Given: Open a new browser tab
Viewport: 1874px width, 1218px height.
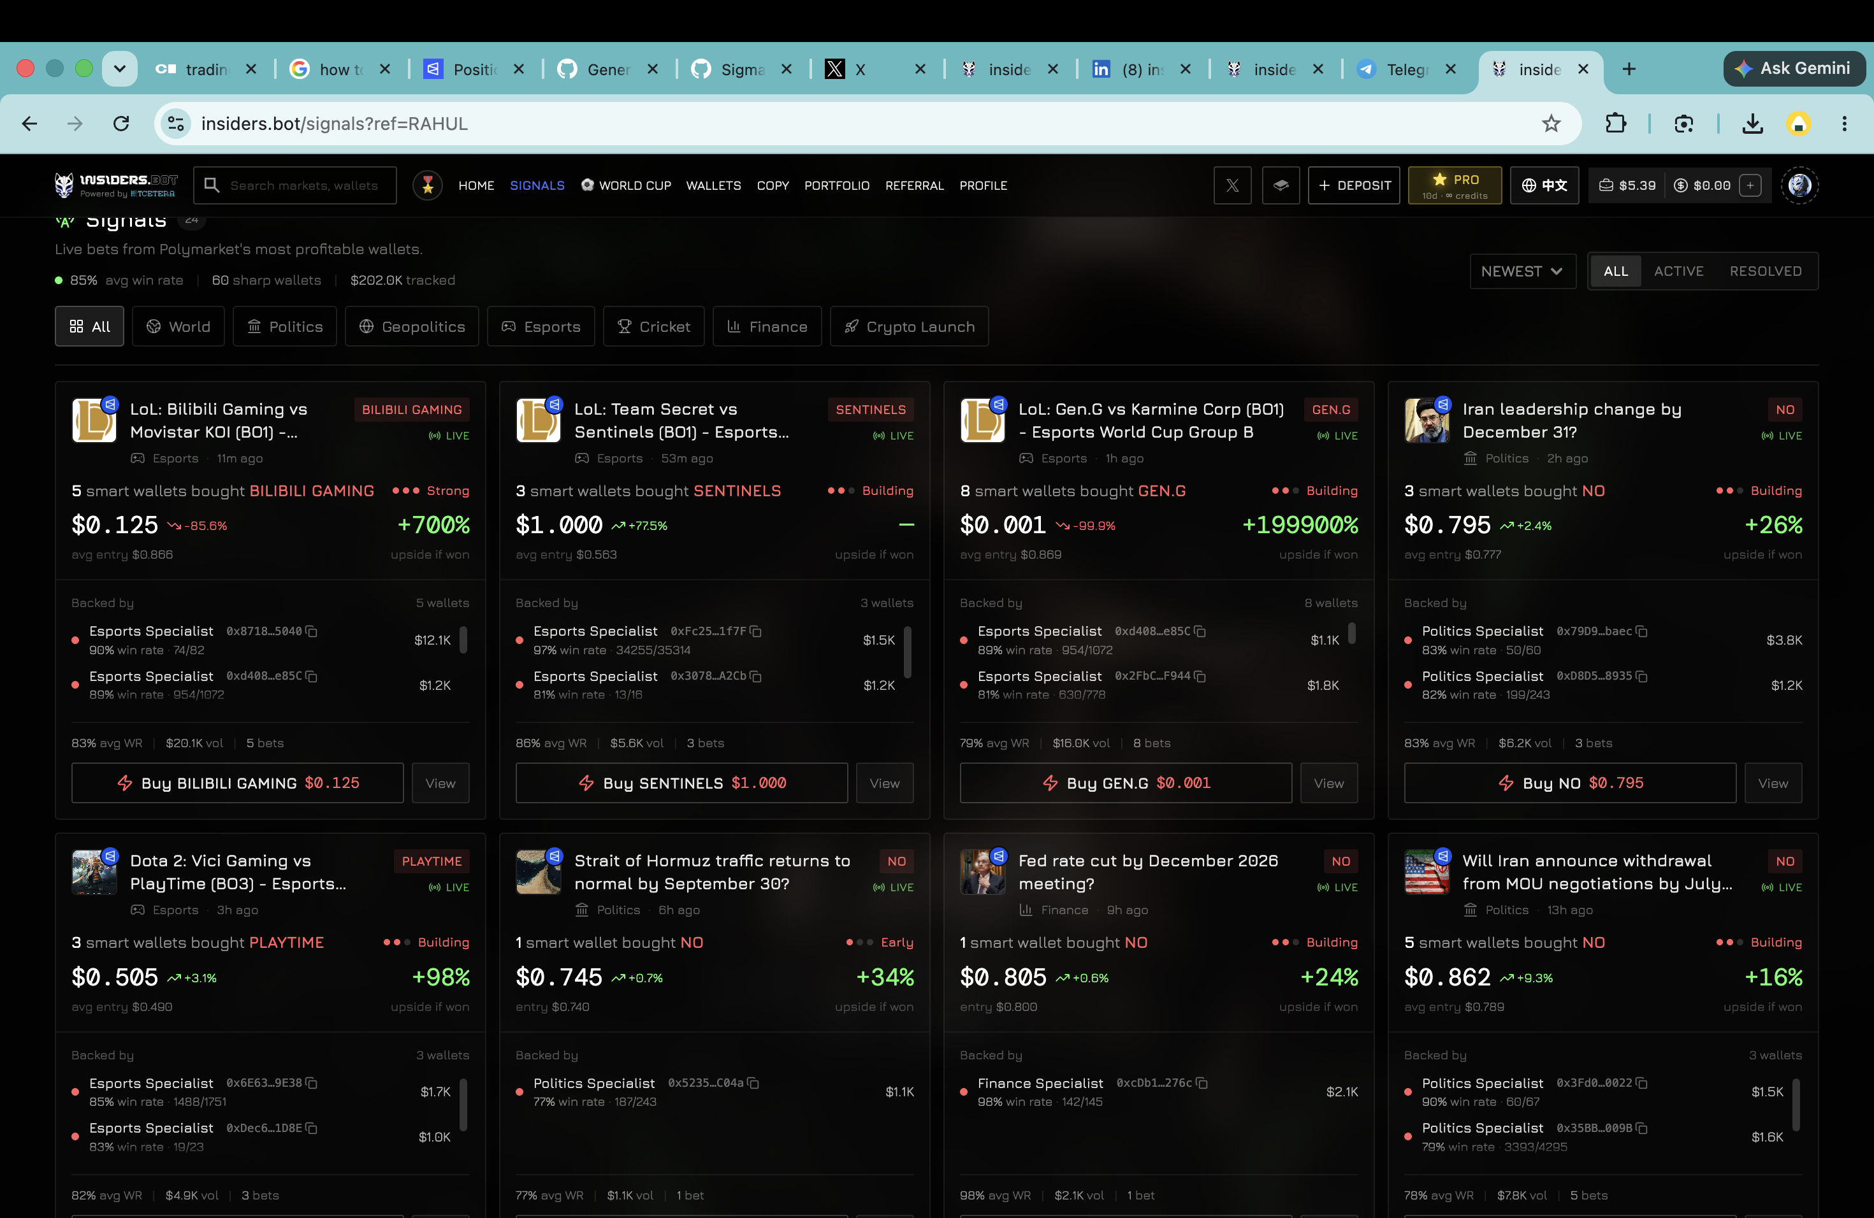Looking at the screenshot, I should [1629, 69].
